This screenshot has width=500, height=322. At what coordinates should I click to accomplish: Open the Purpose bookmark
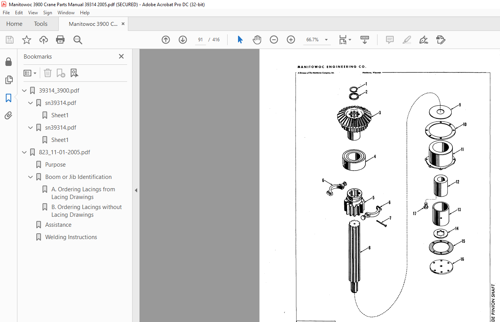click(55, 165)
